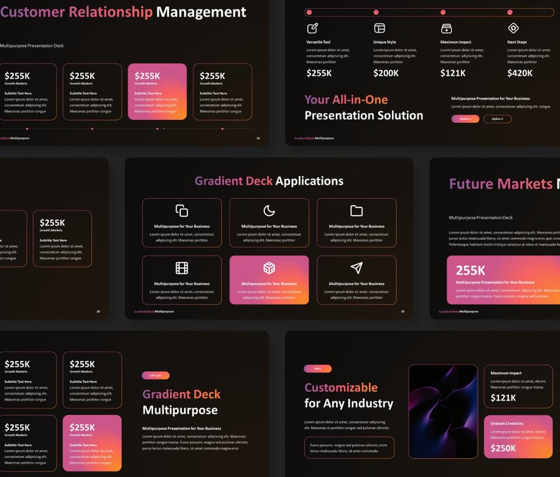Click the folder icon in Applications slide
Viewport: 560px width, 477px height.
[x=357, y=211]
